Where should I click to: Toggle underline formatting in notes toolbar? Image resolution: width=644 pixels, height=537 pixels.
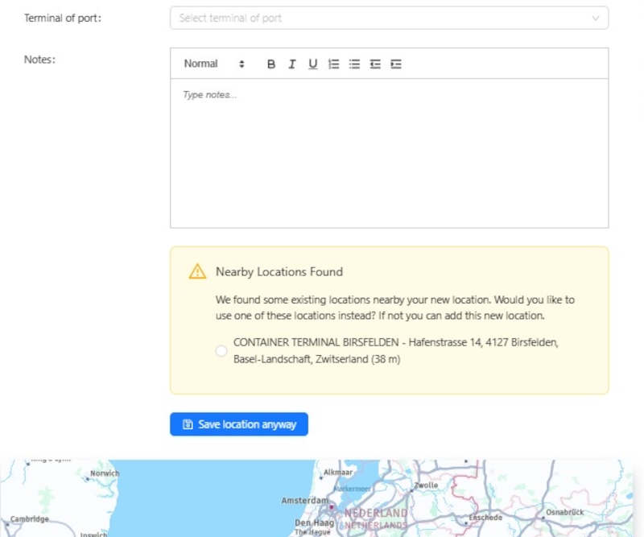(313, 64)
